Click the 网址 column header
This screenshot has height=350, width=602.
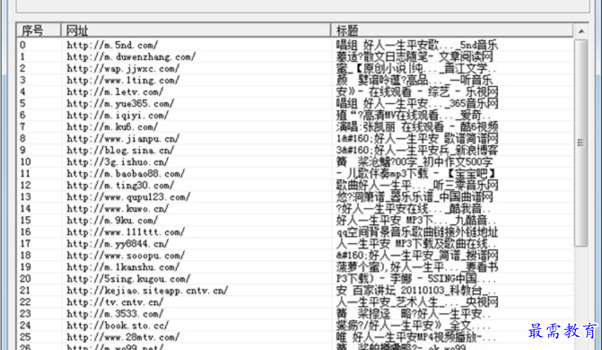(x=196, y=30)
